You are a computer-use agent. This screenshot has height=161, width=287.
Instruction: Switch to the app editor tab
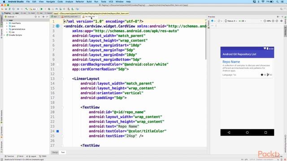(x=55, y=17)
